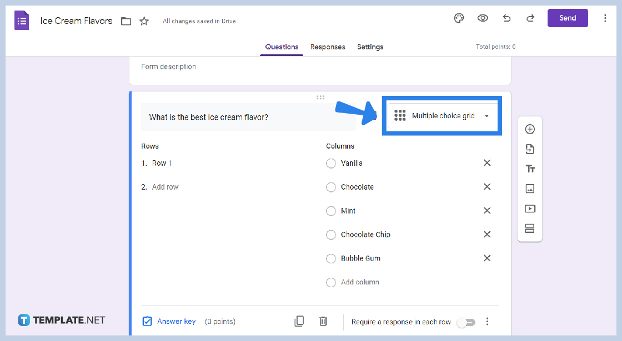Open the Answer key link

tap(176, 322)
